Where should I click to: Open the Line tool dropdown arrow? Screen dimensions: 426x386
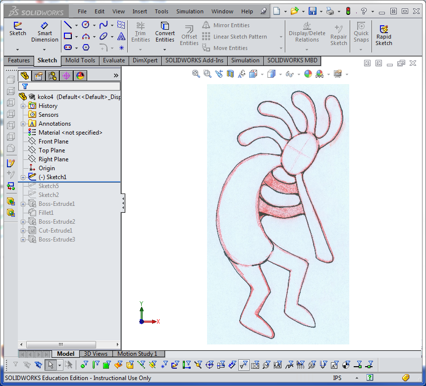click(x=76, y=25)
